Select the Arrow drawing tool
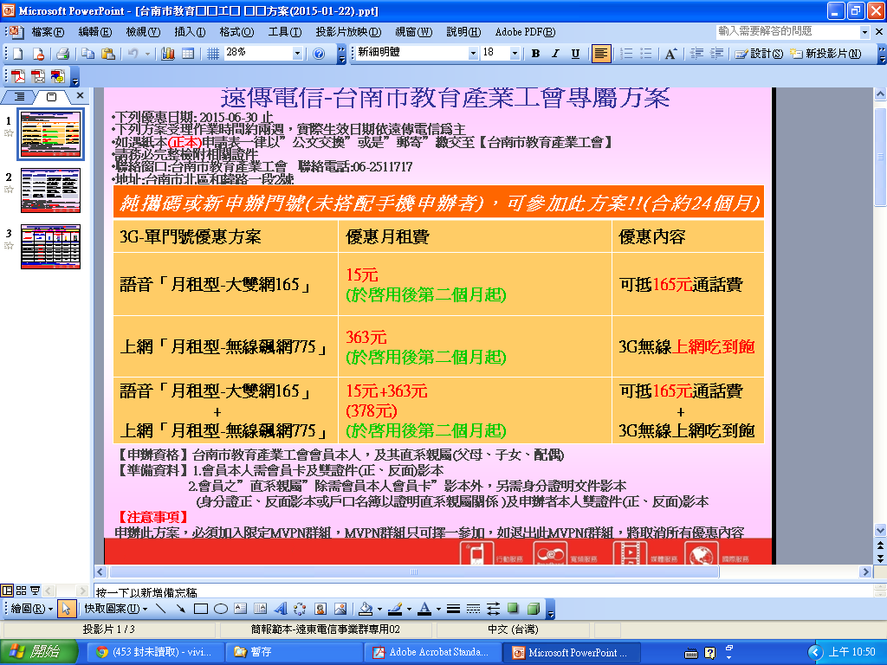887x665 pixels. click(x=180, y=609)
